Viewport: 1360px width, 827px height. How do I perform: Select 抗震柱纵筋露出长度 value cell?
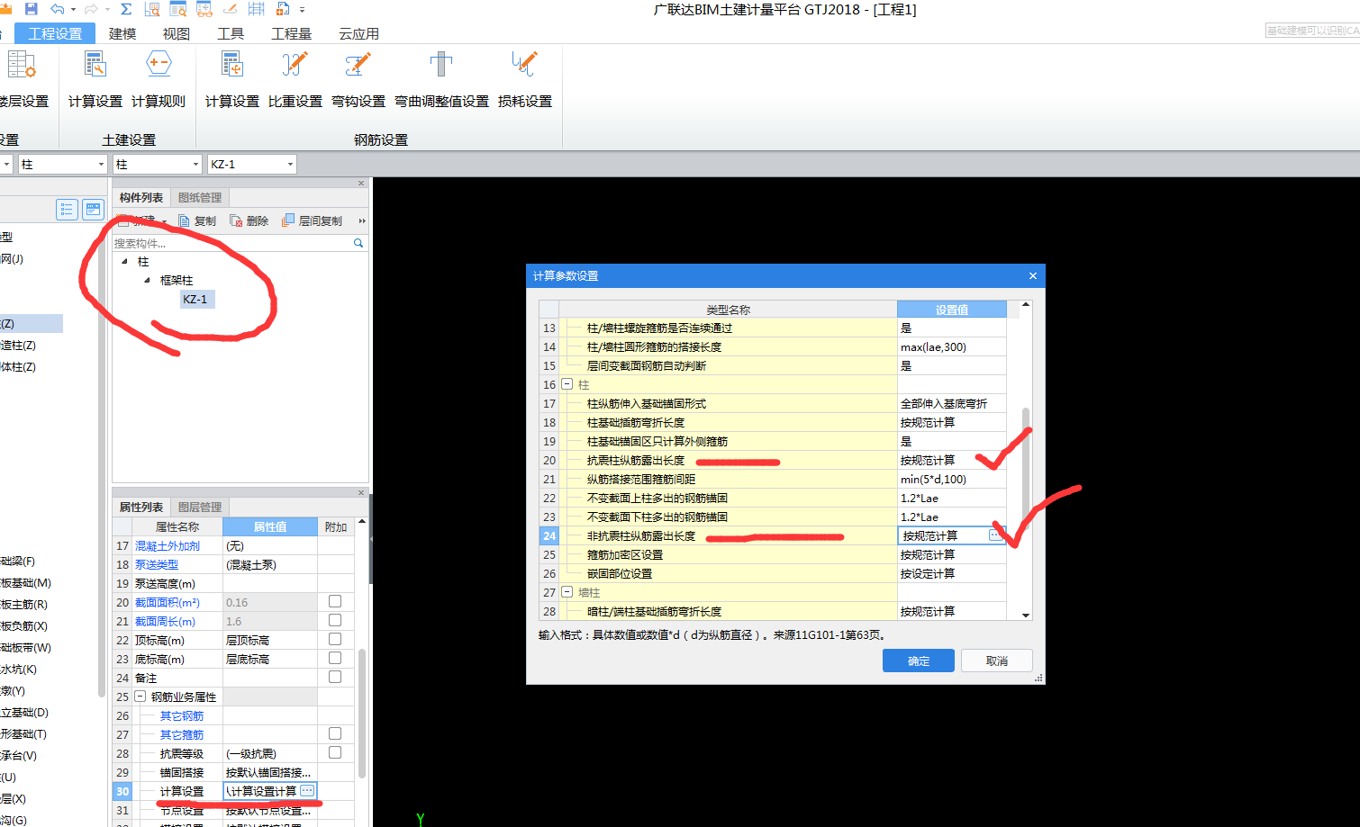click(x=951, y=460)
